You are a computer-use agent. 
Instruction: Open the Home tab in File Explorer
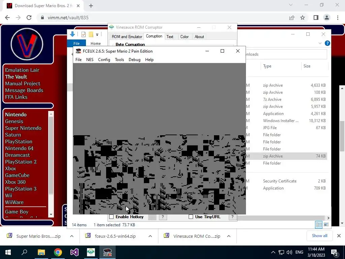click(95, 44)
